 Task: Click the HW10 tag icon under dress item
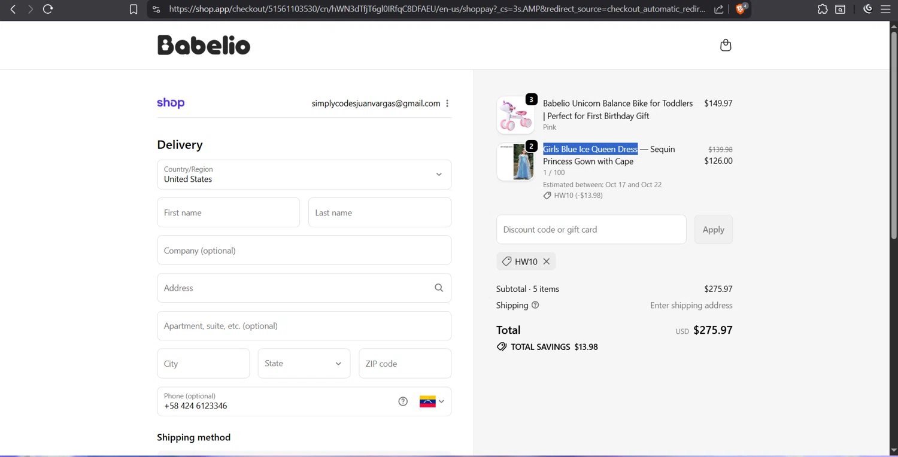pyautogui.click(x=547, y=196)
